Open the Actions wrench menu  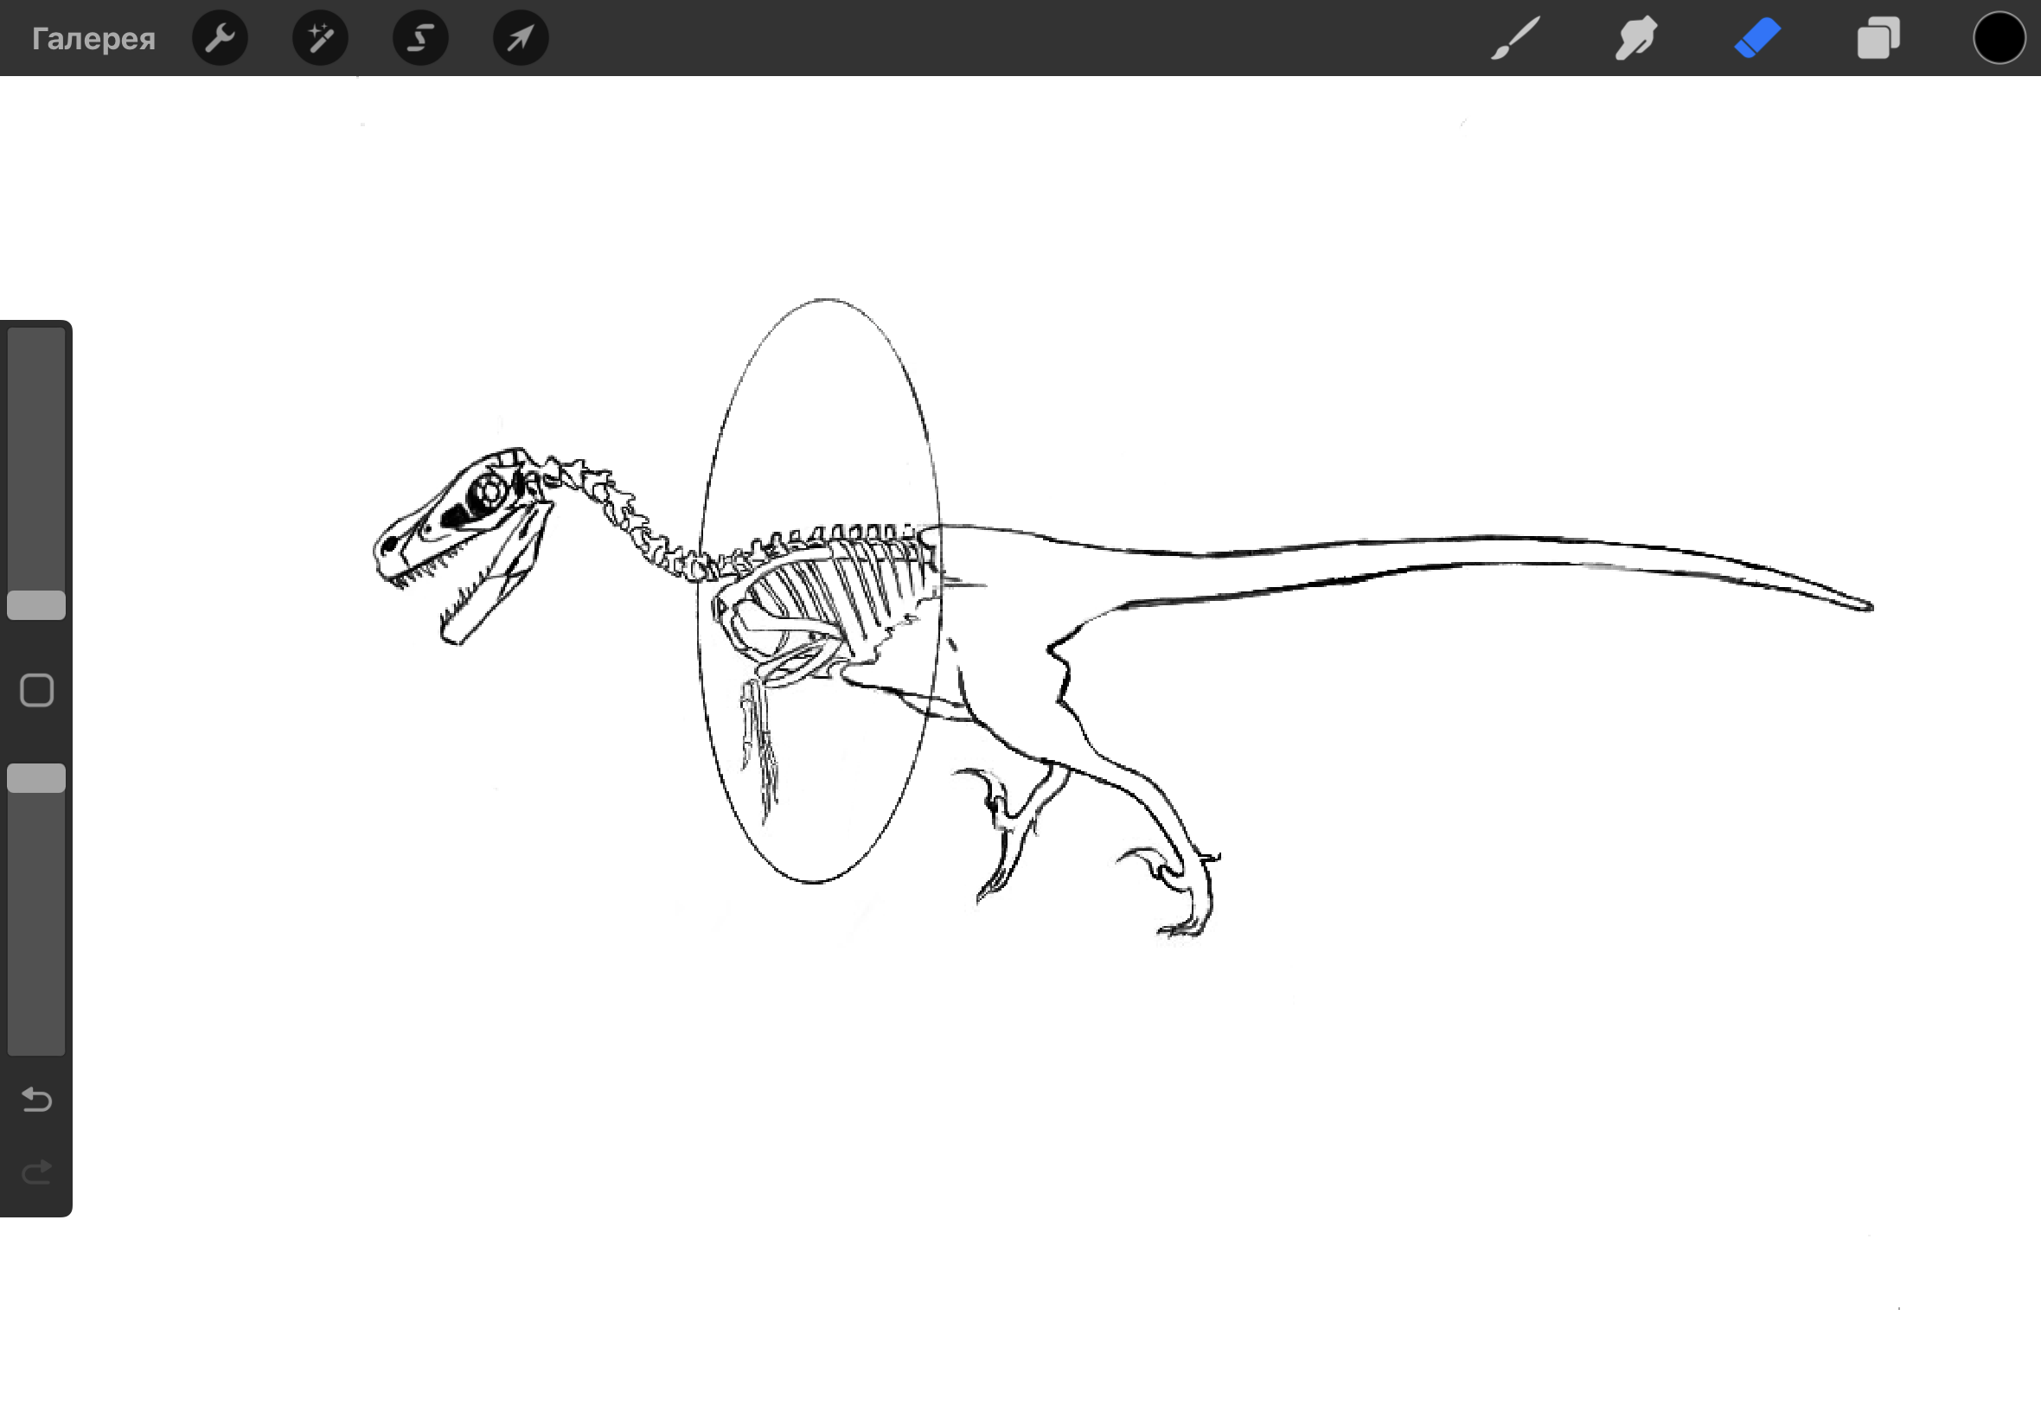coord(220,38)
